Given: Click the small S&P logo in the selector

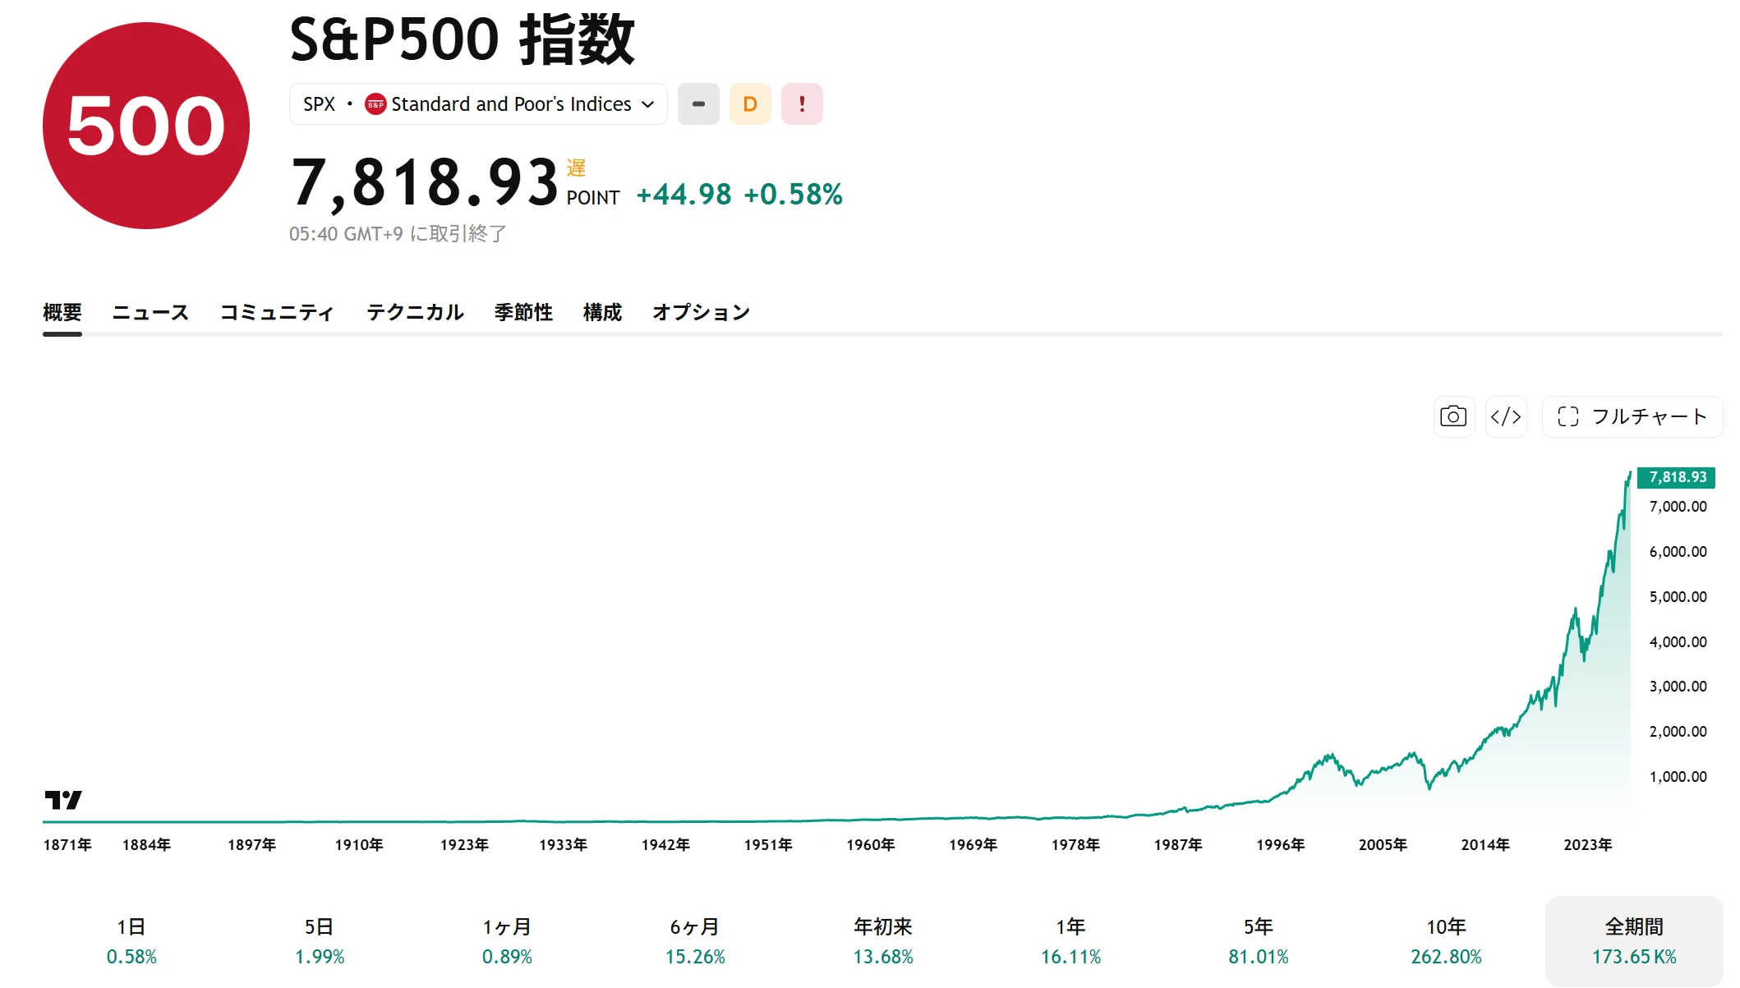Looking at the screenshot, I should click(375, 104).
